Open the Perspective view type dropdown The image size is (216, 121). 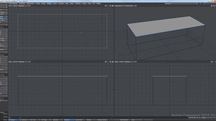pyautogui.click(x=119, y=6)
